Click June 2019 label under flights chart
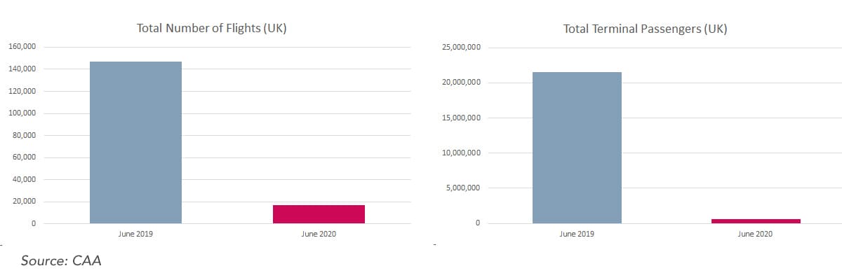Image resolution: width=842 pixels, height=280 pixels. click(136, 234)
